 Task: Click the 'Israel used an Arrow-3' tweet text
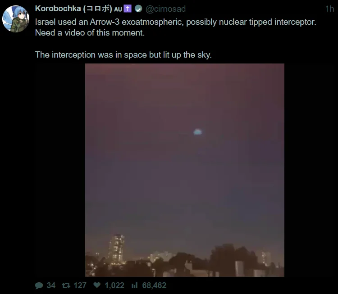[175, 27]
